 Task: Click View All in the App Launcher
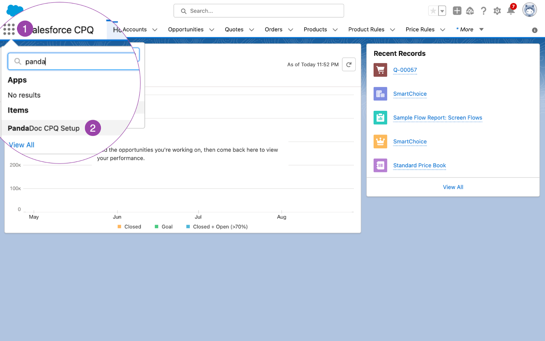pyautogui.click(x=22, y=145)
